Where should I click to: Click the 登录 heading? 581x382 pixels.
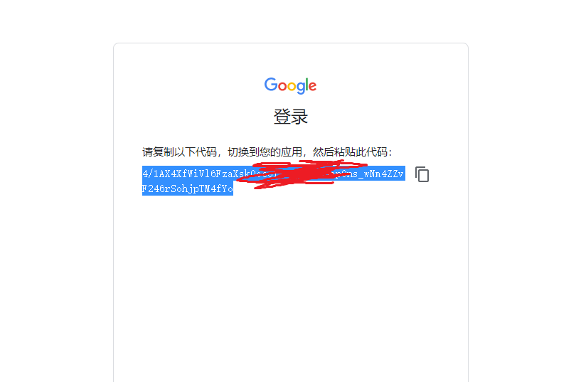tap(290, 117)
